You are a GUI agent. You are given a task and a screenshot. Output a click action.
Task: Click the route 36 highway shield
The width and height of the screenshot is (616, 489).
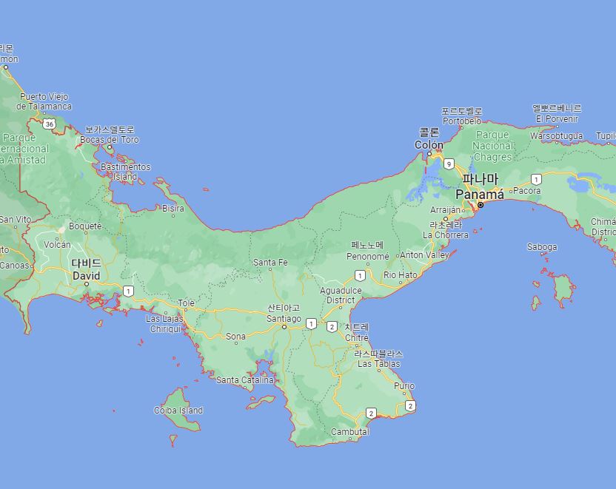(x=49, y=124)
